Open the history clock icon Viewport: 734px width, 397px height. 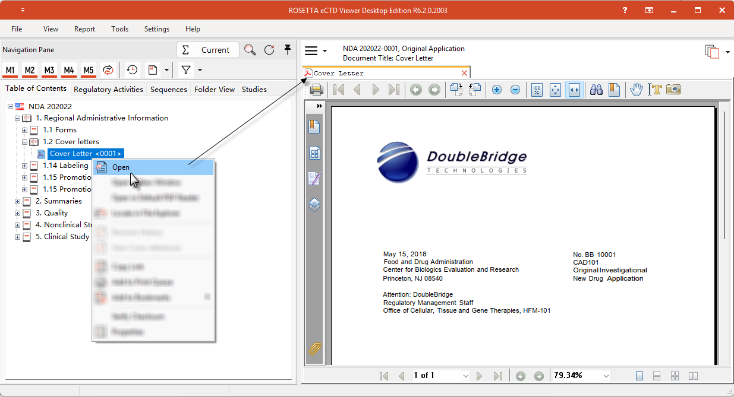tap(132, 70)
